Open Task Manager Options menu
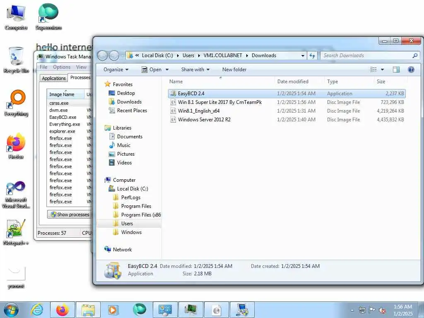This screenshot has width=424, height=318. (62, 67)
